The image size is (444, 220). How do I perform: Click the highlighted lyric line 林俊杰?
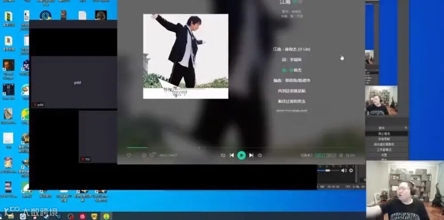click(292, 70)
